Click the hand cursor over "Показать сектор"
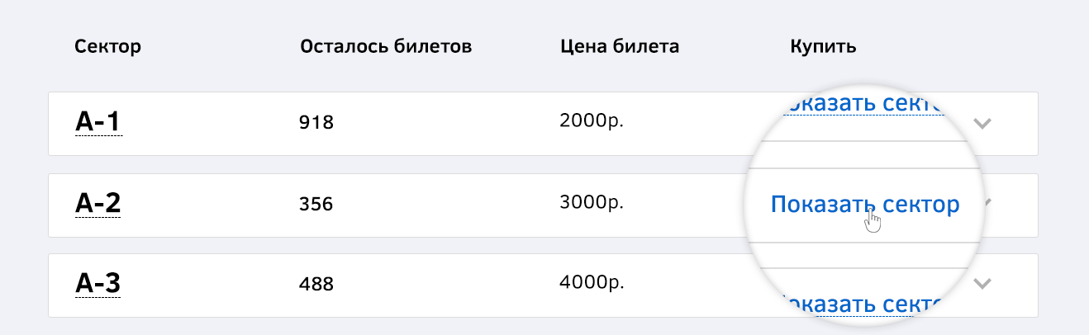The height and width of the screenshot is (335, 1089). 873,221
